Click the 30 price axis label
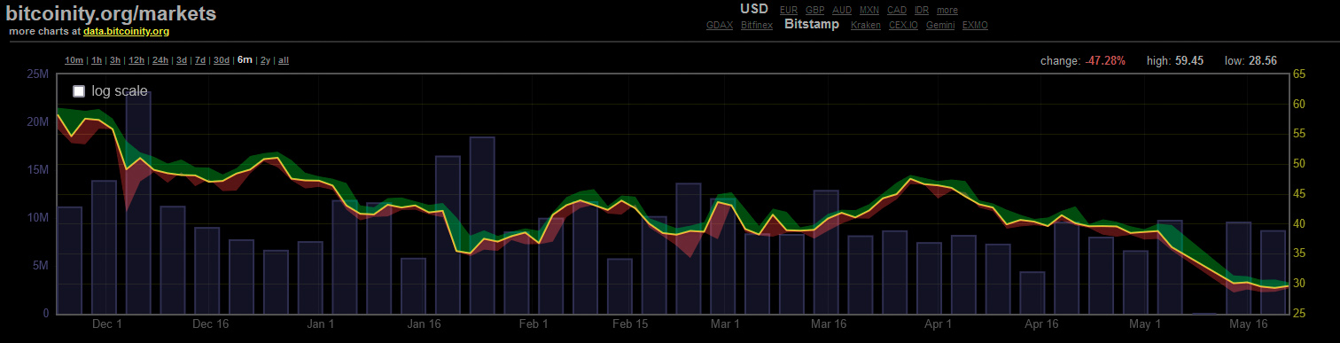 pos(1299,284)
